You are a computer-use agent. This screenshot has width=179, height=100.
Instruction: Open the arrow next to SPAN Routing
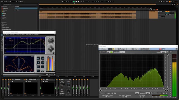click(x=125, y=49)
